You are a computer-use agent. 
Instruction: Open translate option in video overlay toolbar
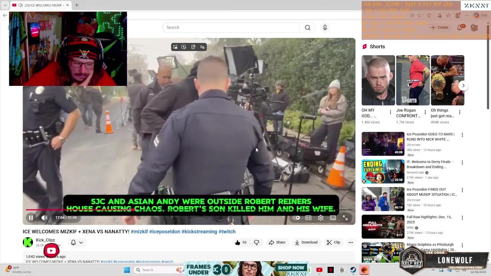click(x=202, y=47)
